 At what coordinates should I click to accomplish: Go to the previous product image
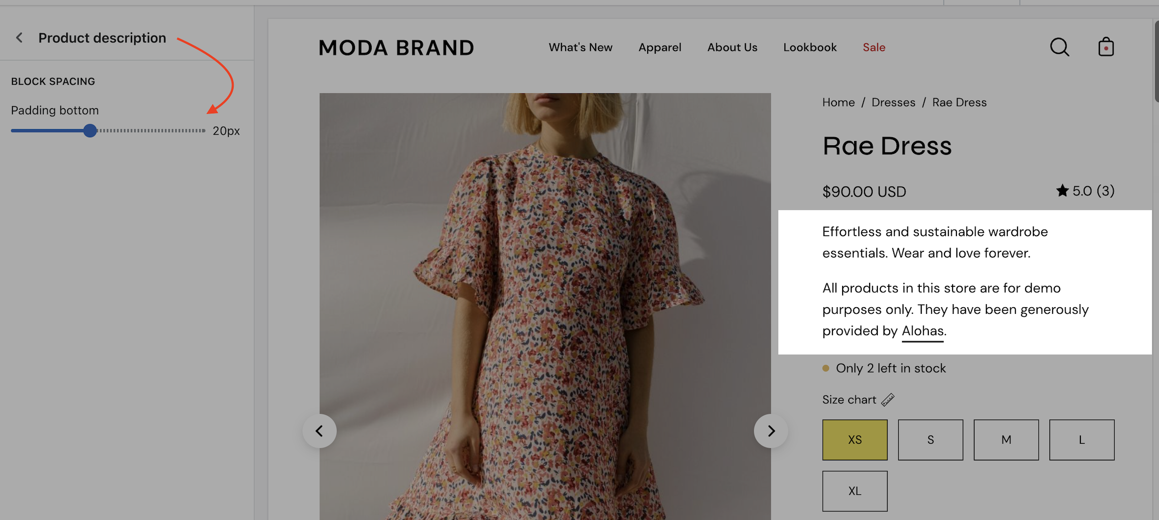tap(319, 431)
